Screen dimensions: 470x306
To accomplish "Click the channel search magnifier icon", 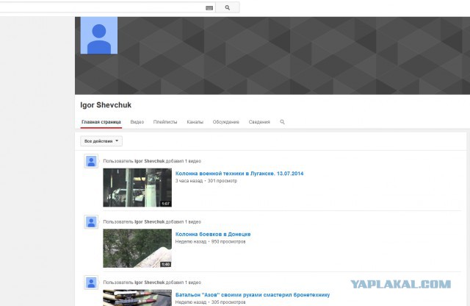I will [x=282, y=122].
